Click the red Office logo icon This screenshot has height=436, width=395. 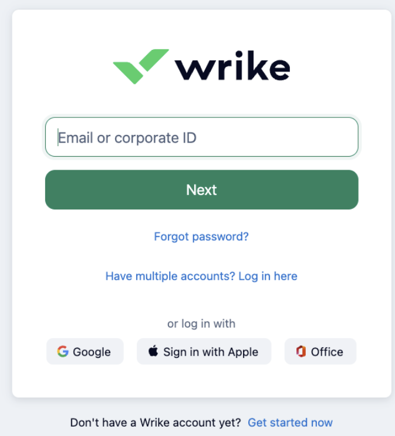[301, 351]
